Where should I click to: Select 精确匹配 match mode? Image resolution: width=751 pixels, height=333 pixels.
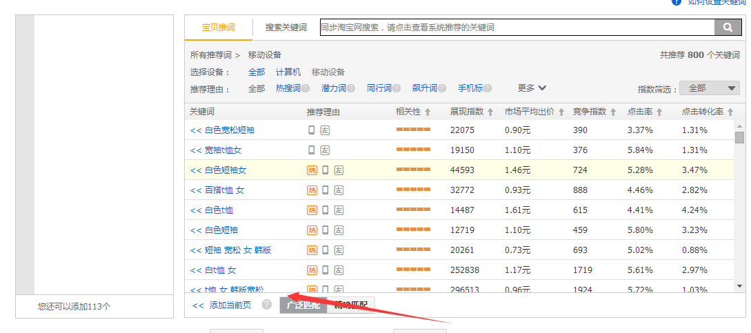(x=352, y=305)
